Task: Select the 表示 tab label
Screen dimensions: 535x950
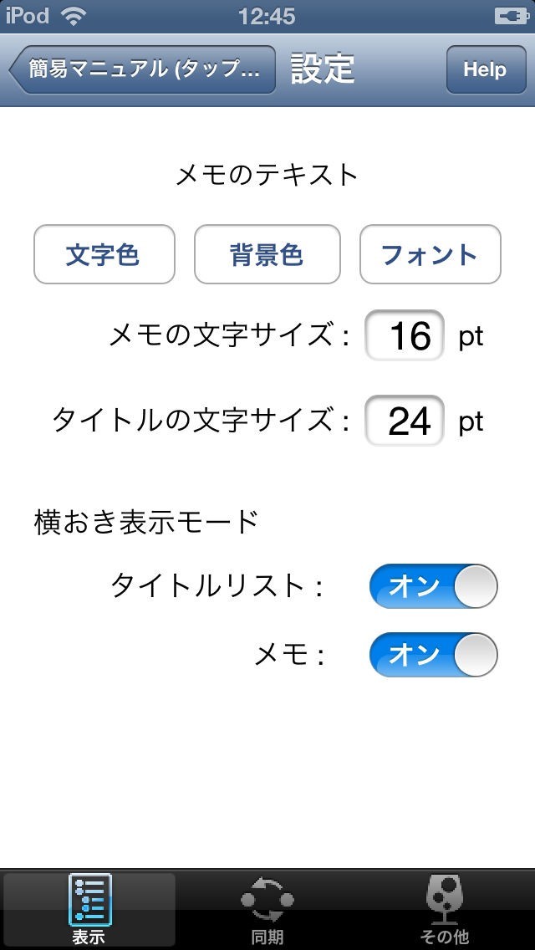Action: tap(89, 937)
